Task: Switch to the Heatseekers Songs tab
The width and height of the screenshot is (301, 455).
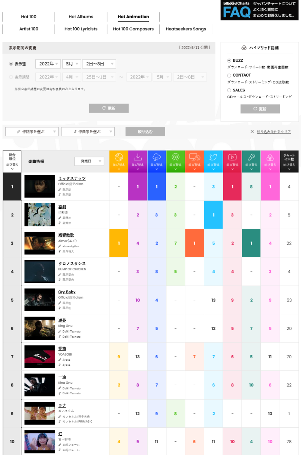Action: click(x=186, y=29)
